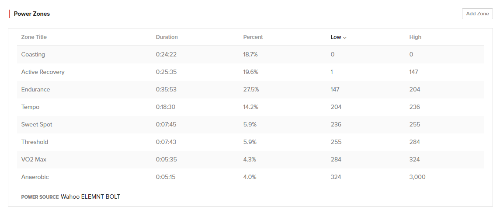Select the Threshold zone title
This screenshot has width=500, height=214.
35,142
